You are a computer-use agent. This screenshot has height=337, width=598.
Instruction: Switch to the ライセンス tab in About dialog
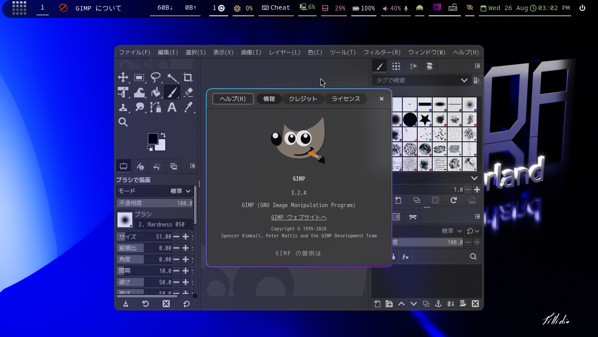346,99
